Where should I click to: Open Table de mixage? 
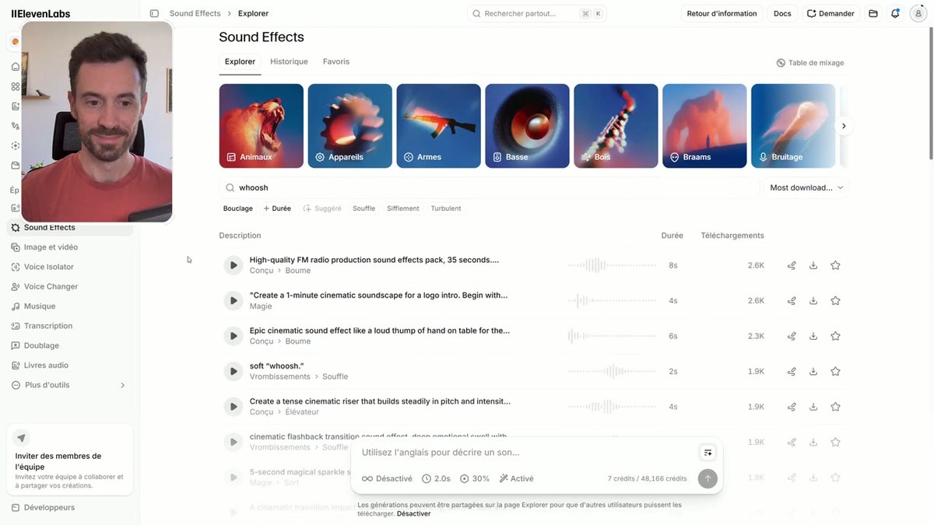coord(810,63)
